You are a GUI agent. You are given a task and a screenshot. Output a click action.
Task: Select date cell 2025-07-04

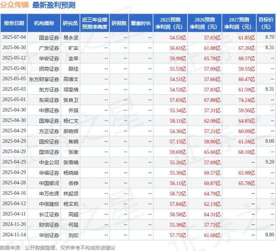[x=14, y=37]
